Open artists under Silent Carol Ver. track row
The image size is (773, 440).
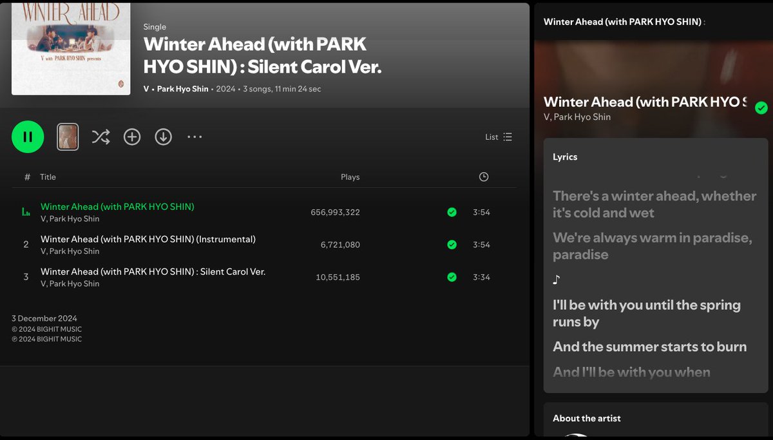point(70,283)
